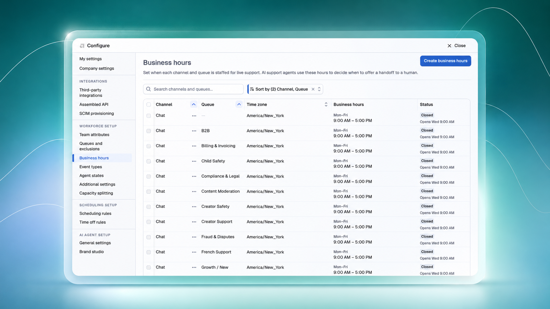Check the Child Safety row checkbox

click(x=149, y=161)
